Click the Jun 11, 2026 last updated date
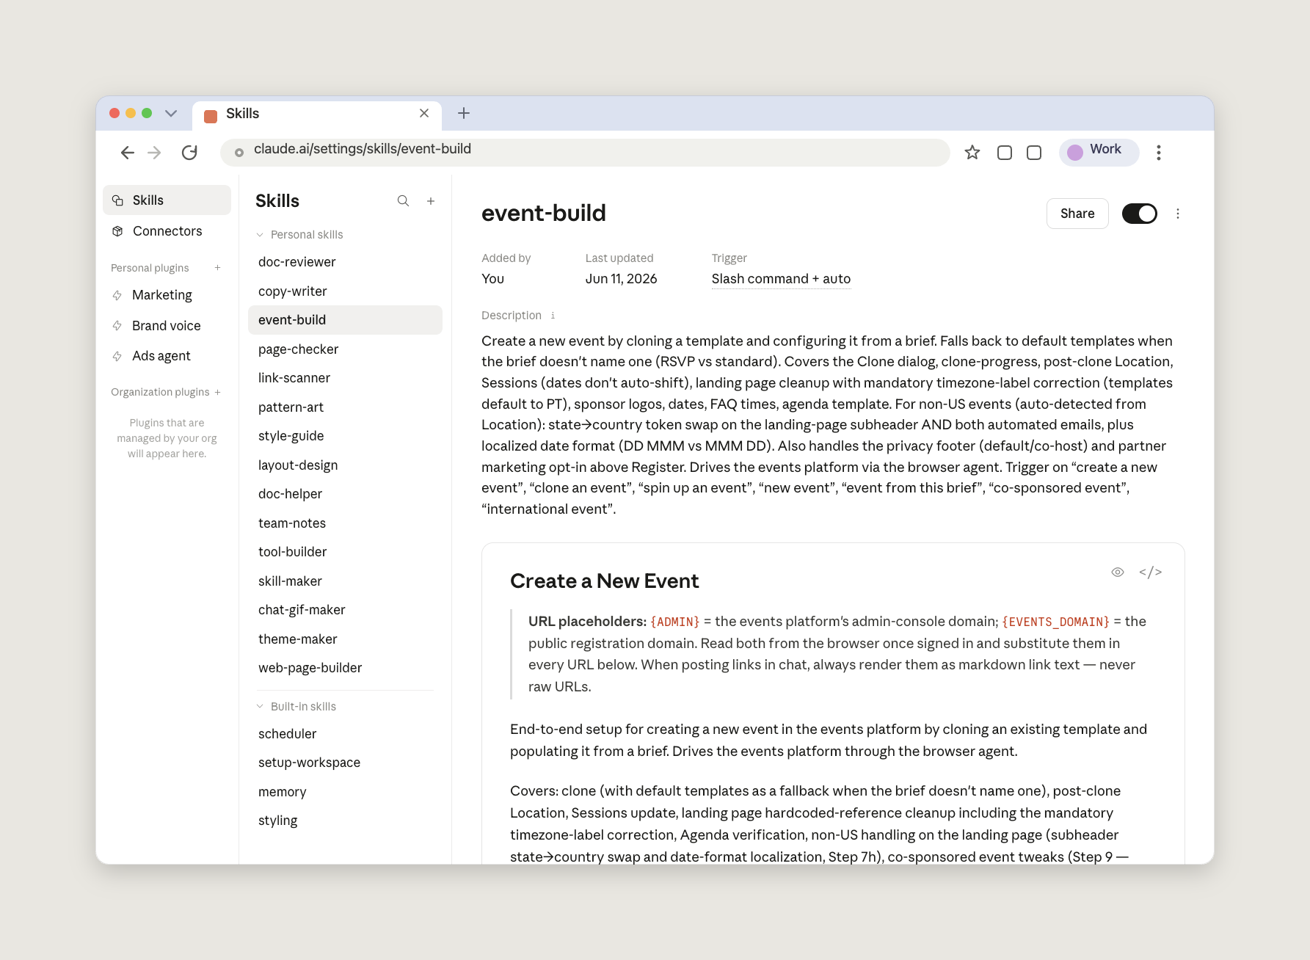The width and height of the screenshot is (1310, 960). 621,279
